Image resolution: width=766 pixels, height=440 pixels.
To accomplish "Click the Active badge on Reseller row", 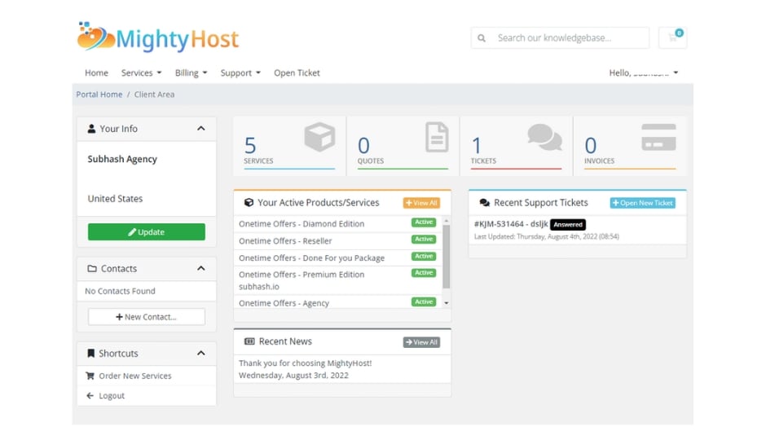I will click(424, 240).
